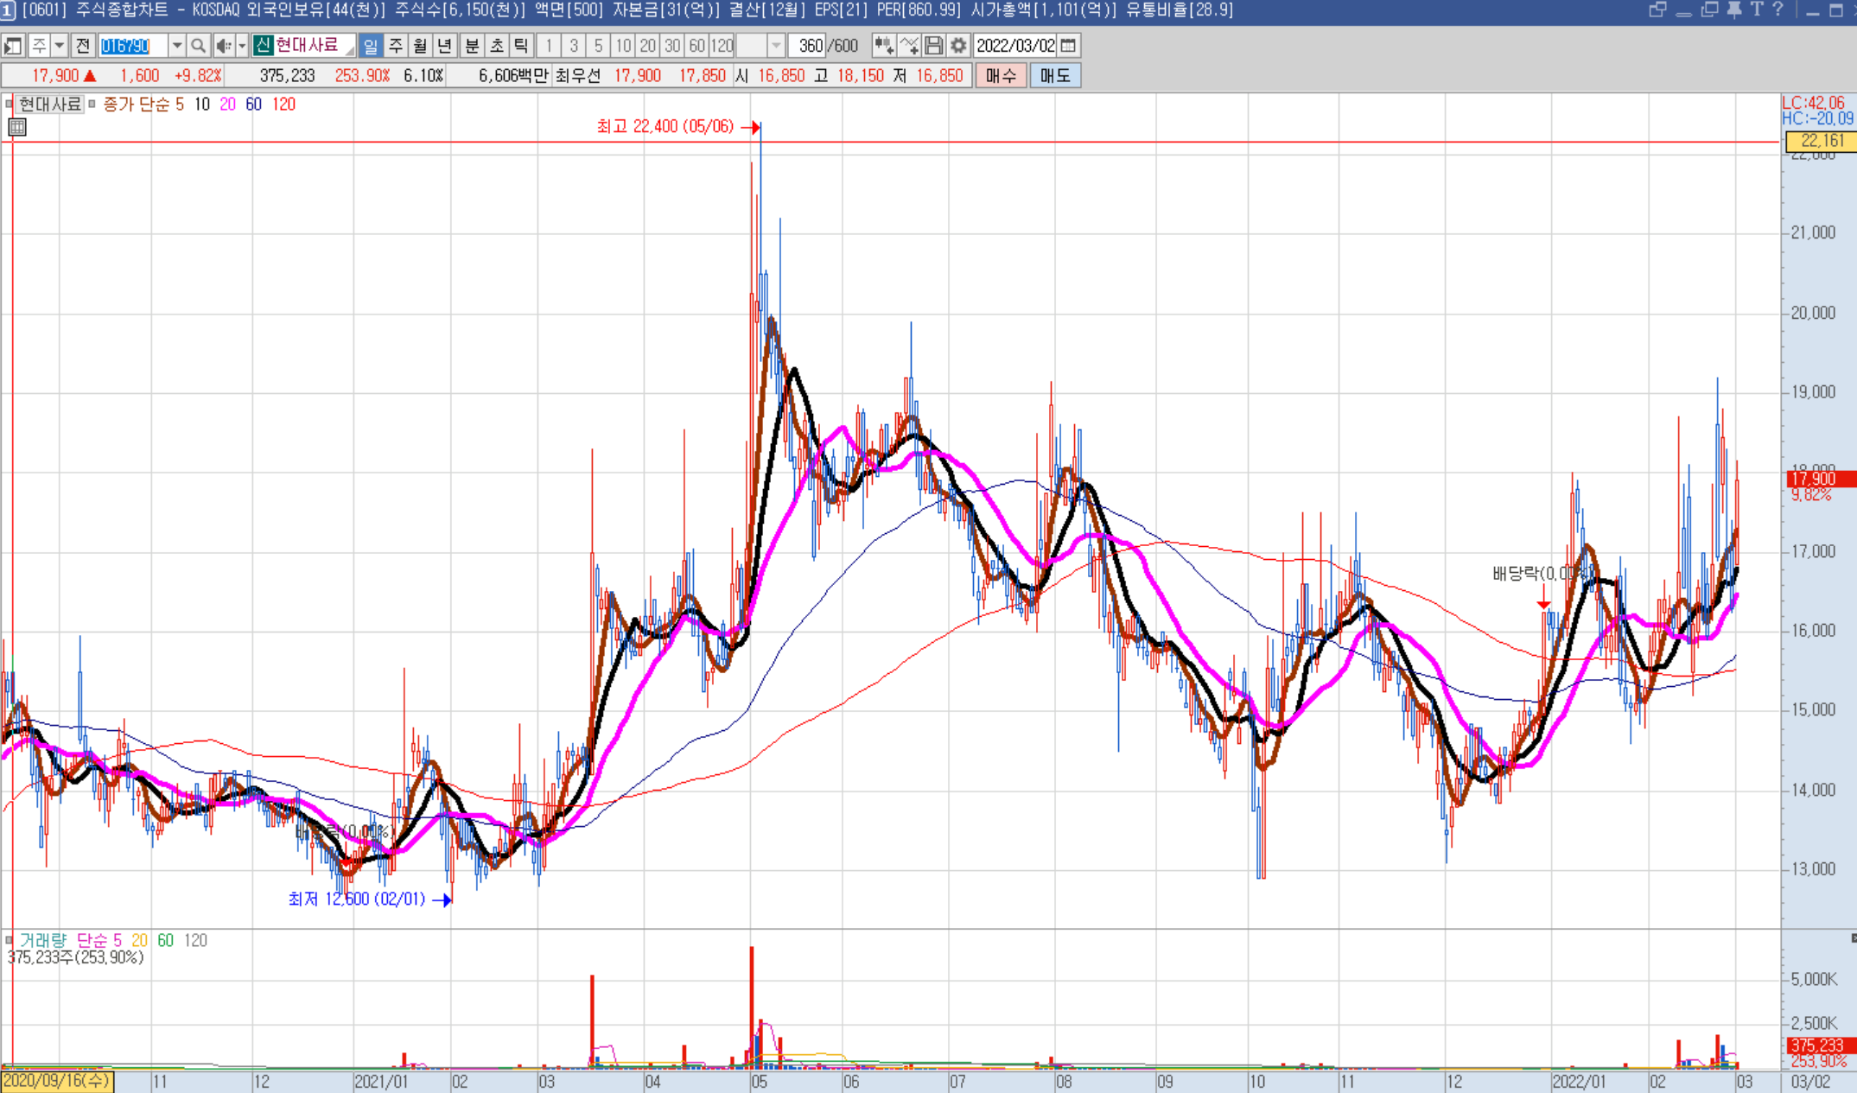The width and height of the screenshot is (1857, 1093).
Task: Select the 1 interval button
Action: (x=549, y=45)
